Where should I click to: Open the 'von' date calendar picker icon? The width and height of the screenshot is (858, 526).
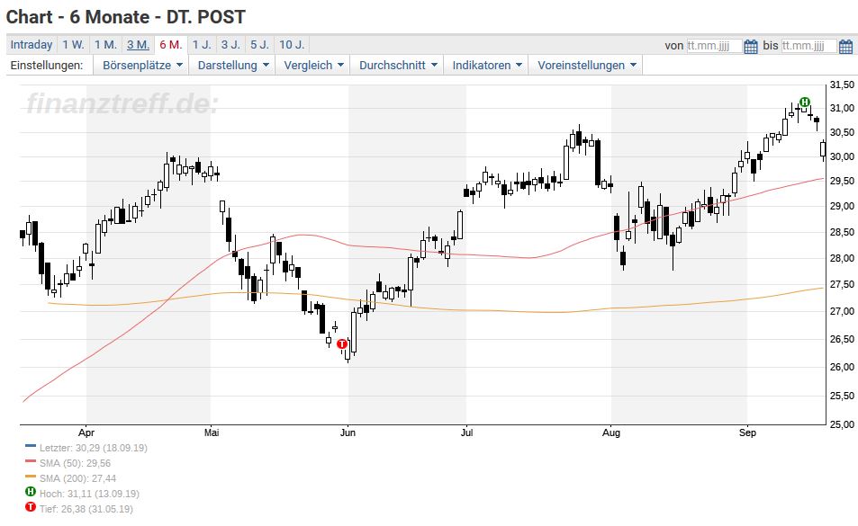pyautogui.click(x=751, y=46)
